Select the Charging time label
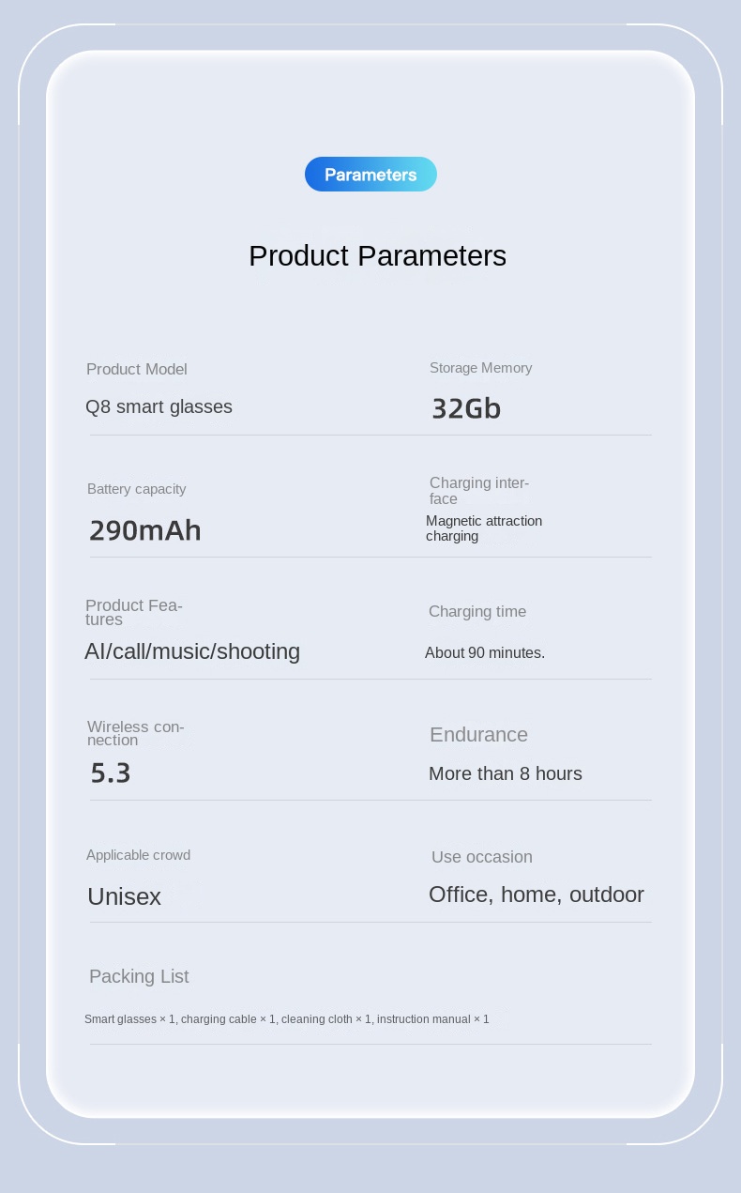The height and width of the screenshot is (1193, 741). [x=476, y=612]
